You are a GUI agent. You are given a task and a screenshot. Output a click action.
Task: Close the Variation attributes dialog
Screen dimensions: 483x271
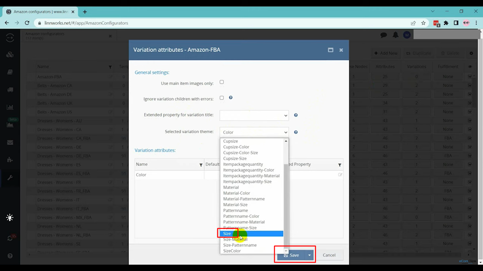[341, 50]
